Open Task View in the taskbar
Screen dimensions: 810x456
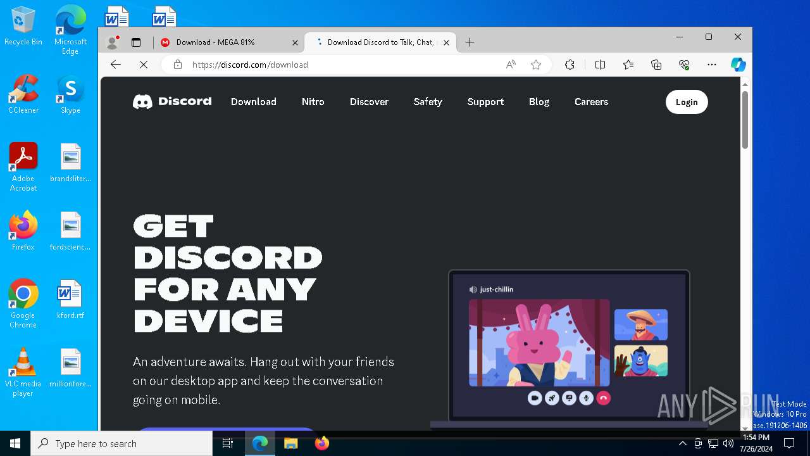tap(228, 443)
